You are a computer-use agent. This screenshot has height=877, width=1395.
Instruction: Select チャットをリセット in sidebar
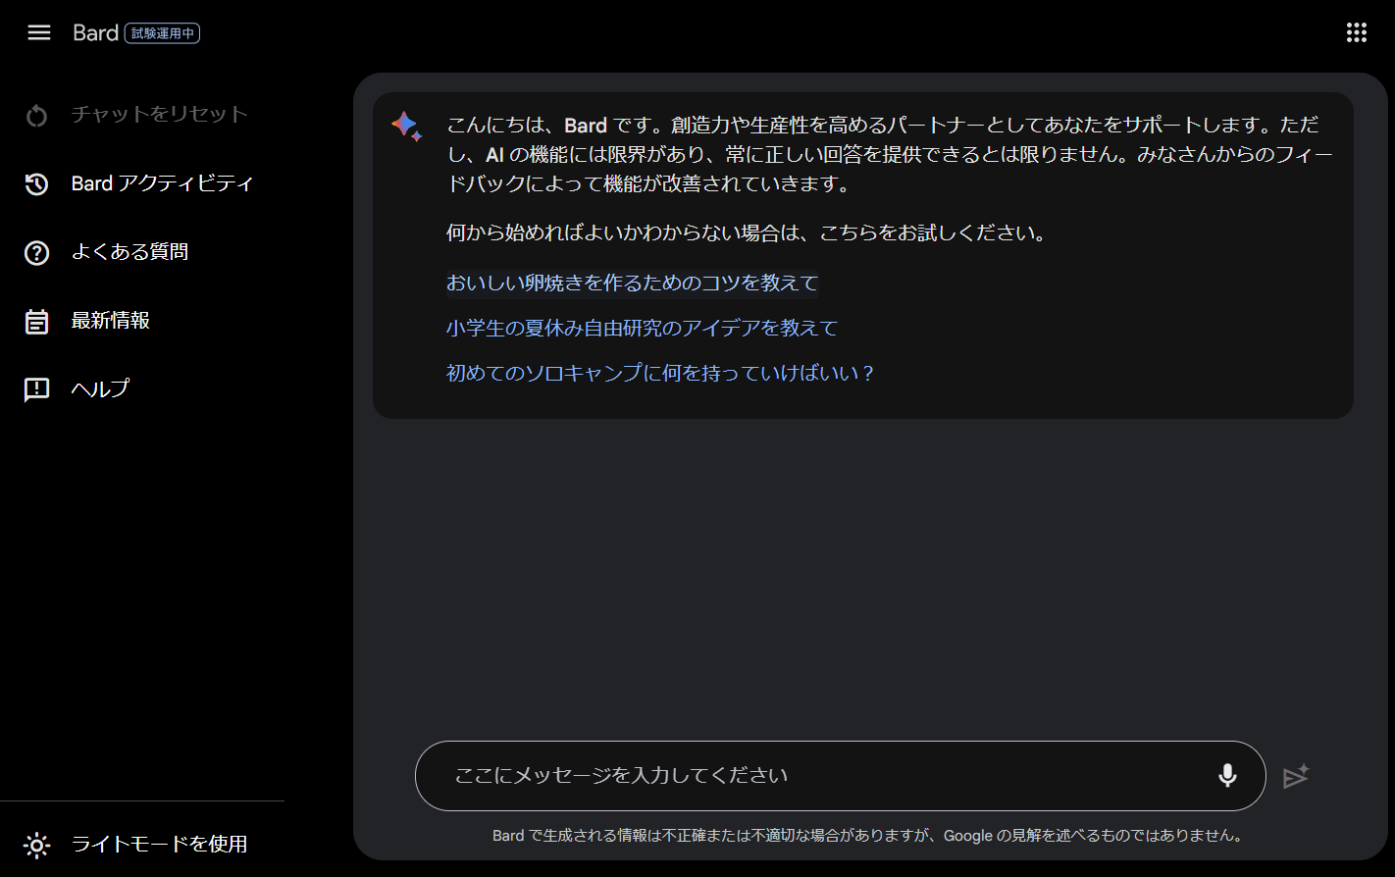[160, 115]
